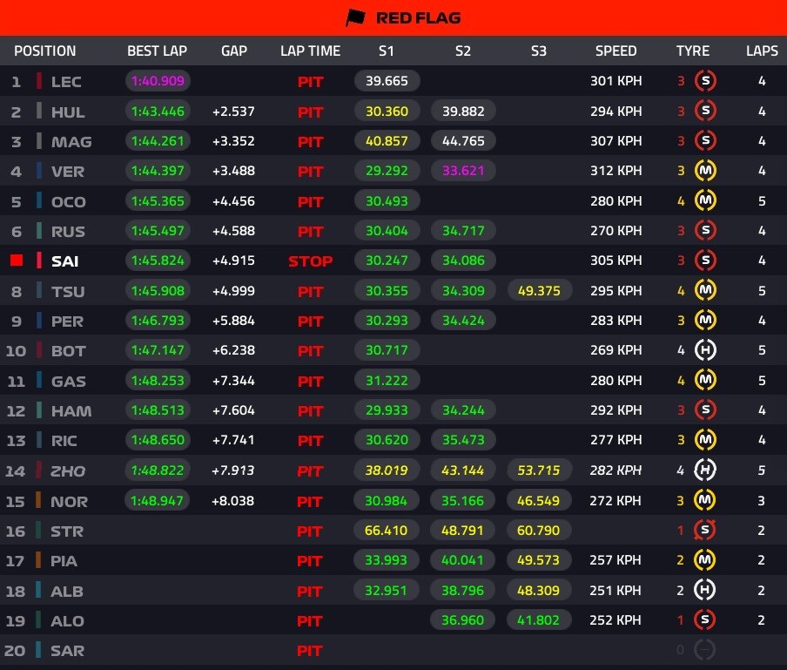Click the STOP status for Sainz
Viewport: 787px width, 670px height.
pos(310,261)
